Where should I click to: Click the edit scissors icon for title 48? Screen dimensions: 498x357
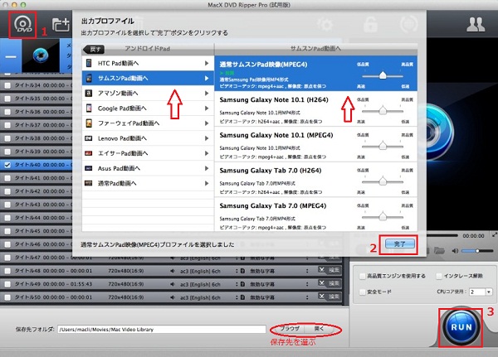coord(322,270)
